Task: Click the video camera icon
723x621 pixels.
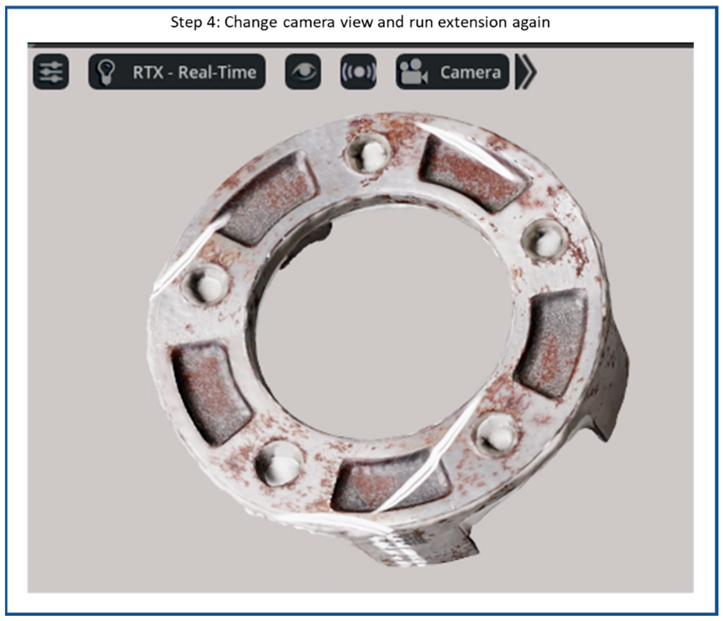Action: 413,72
